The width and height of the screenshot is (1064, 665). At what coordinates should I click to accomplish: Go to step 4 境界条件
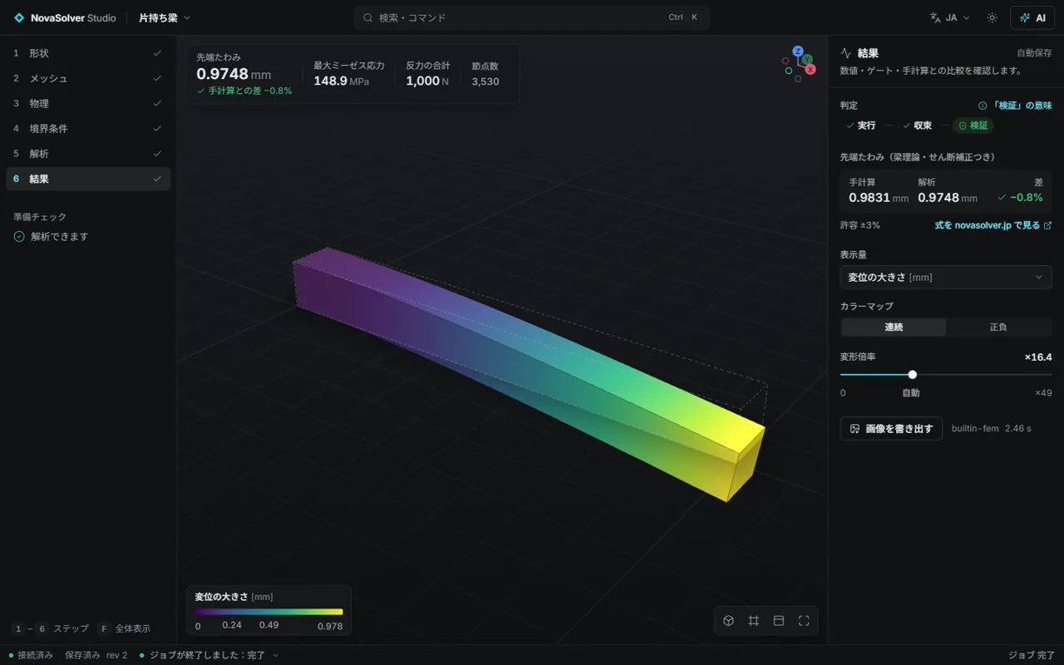point(88,129)
